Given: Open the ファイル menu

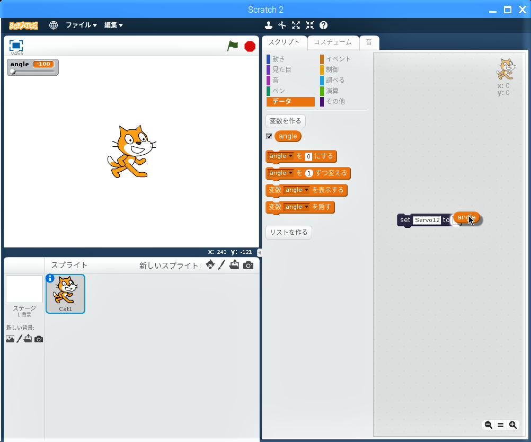Looking at the screenshot, I should [81, 25].
